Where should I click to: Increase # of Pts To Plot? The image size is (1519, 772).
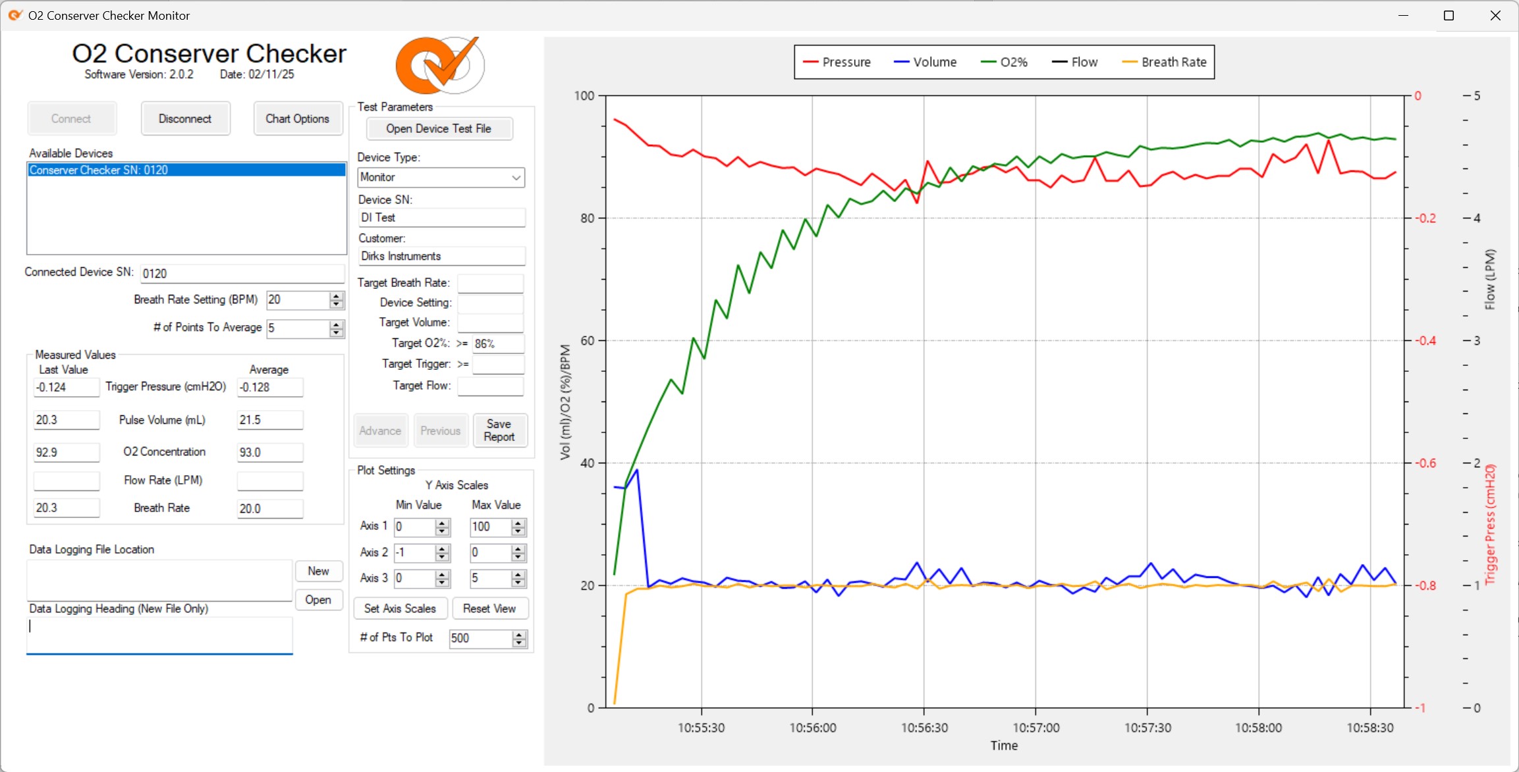click(x=520, y=634)
